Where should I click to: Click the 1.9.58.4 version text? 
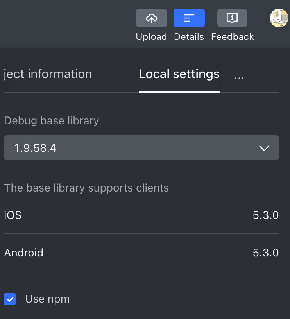(x=35, y=148)
